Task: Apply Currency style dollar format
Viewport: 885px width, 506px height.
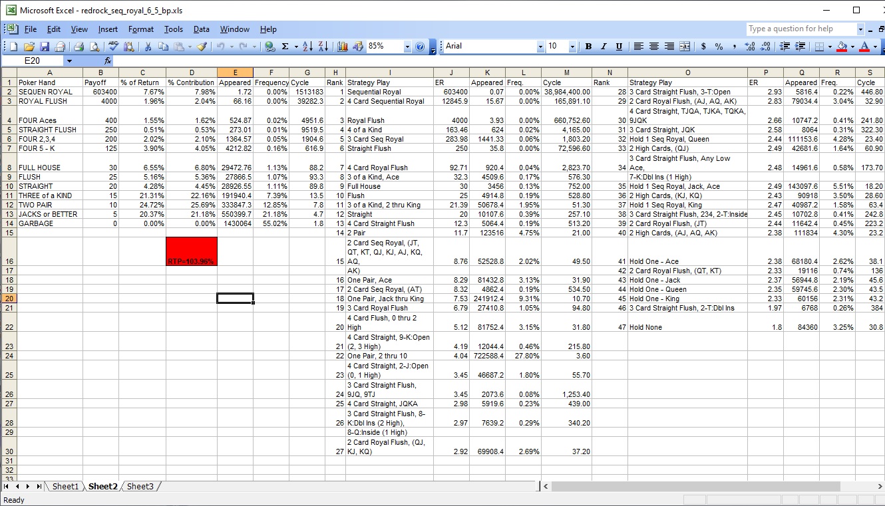Action: [703, 47]
